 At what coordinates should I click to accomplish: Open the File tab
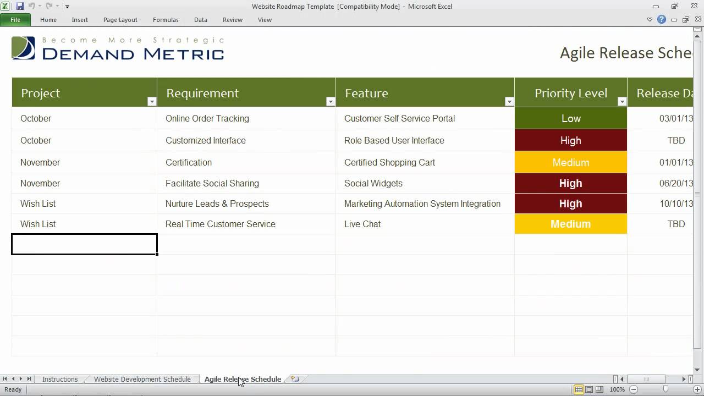(15, 20)
